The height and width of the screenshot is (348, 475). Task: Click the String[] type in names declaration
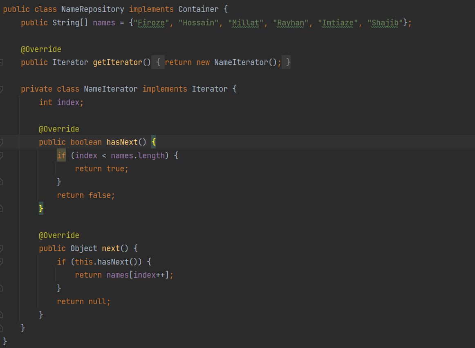pos(70,23)
